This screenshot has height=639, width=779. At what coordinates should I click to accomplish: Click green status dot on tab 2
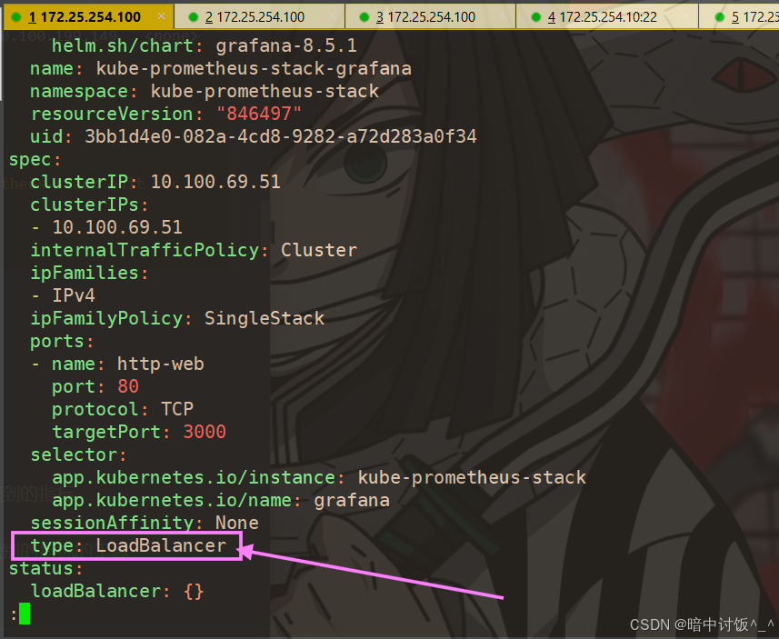point(194,17)
